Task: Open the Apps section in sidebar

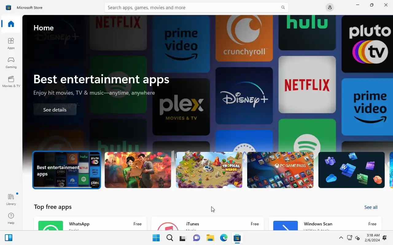Action: 11,43
